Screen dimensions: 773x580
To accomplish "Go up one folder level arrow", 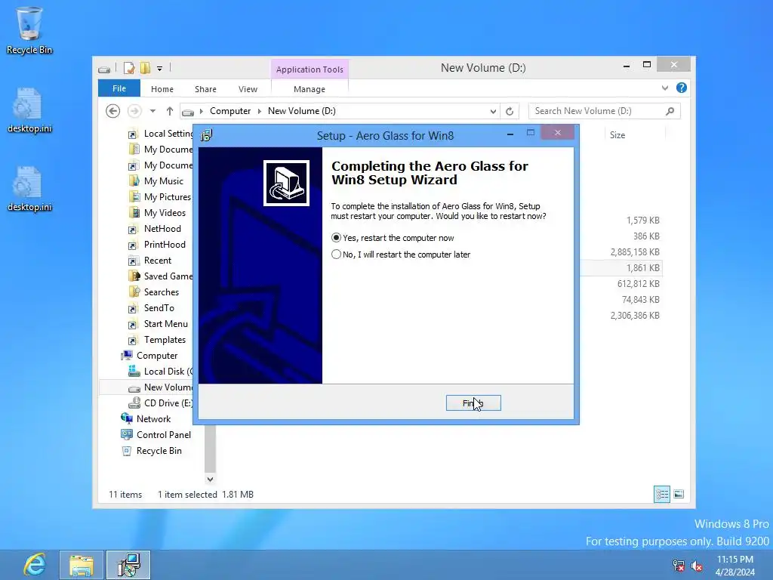I will 170,111.
